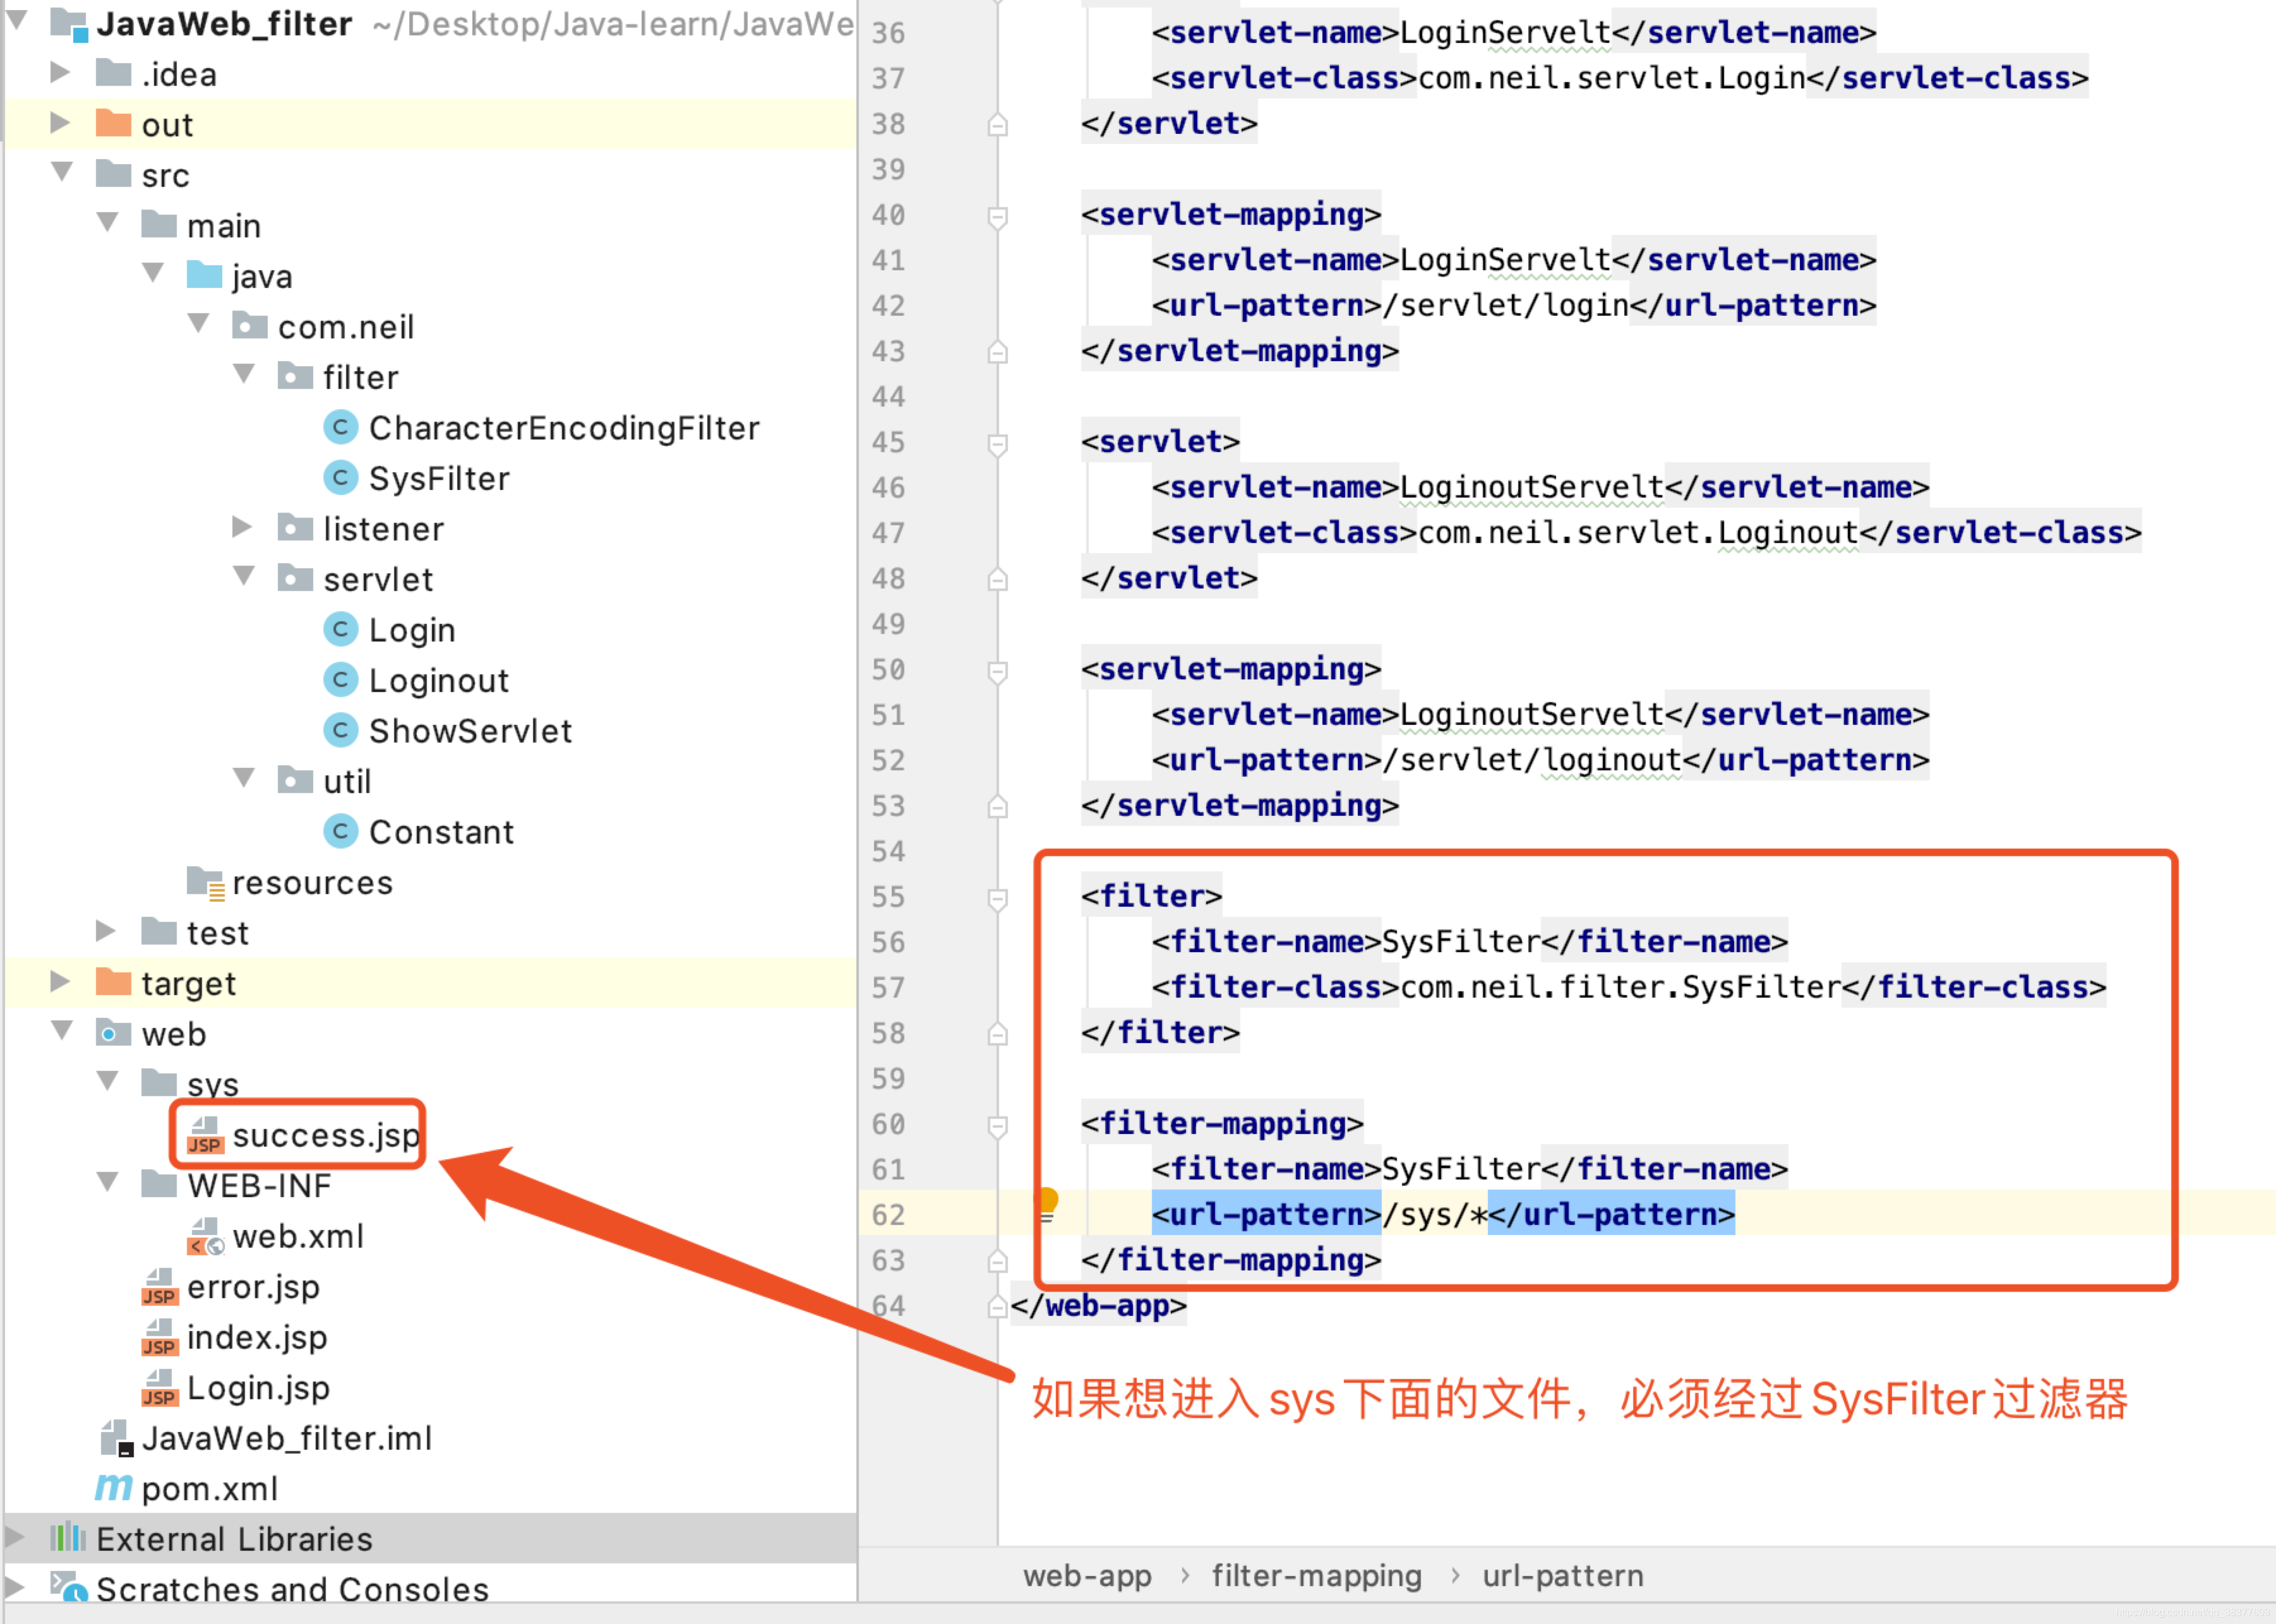Select ShowServlet in the project tree
The width and height of the screenshot is (2276, 1624).
[470, 731]
